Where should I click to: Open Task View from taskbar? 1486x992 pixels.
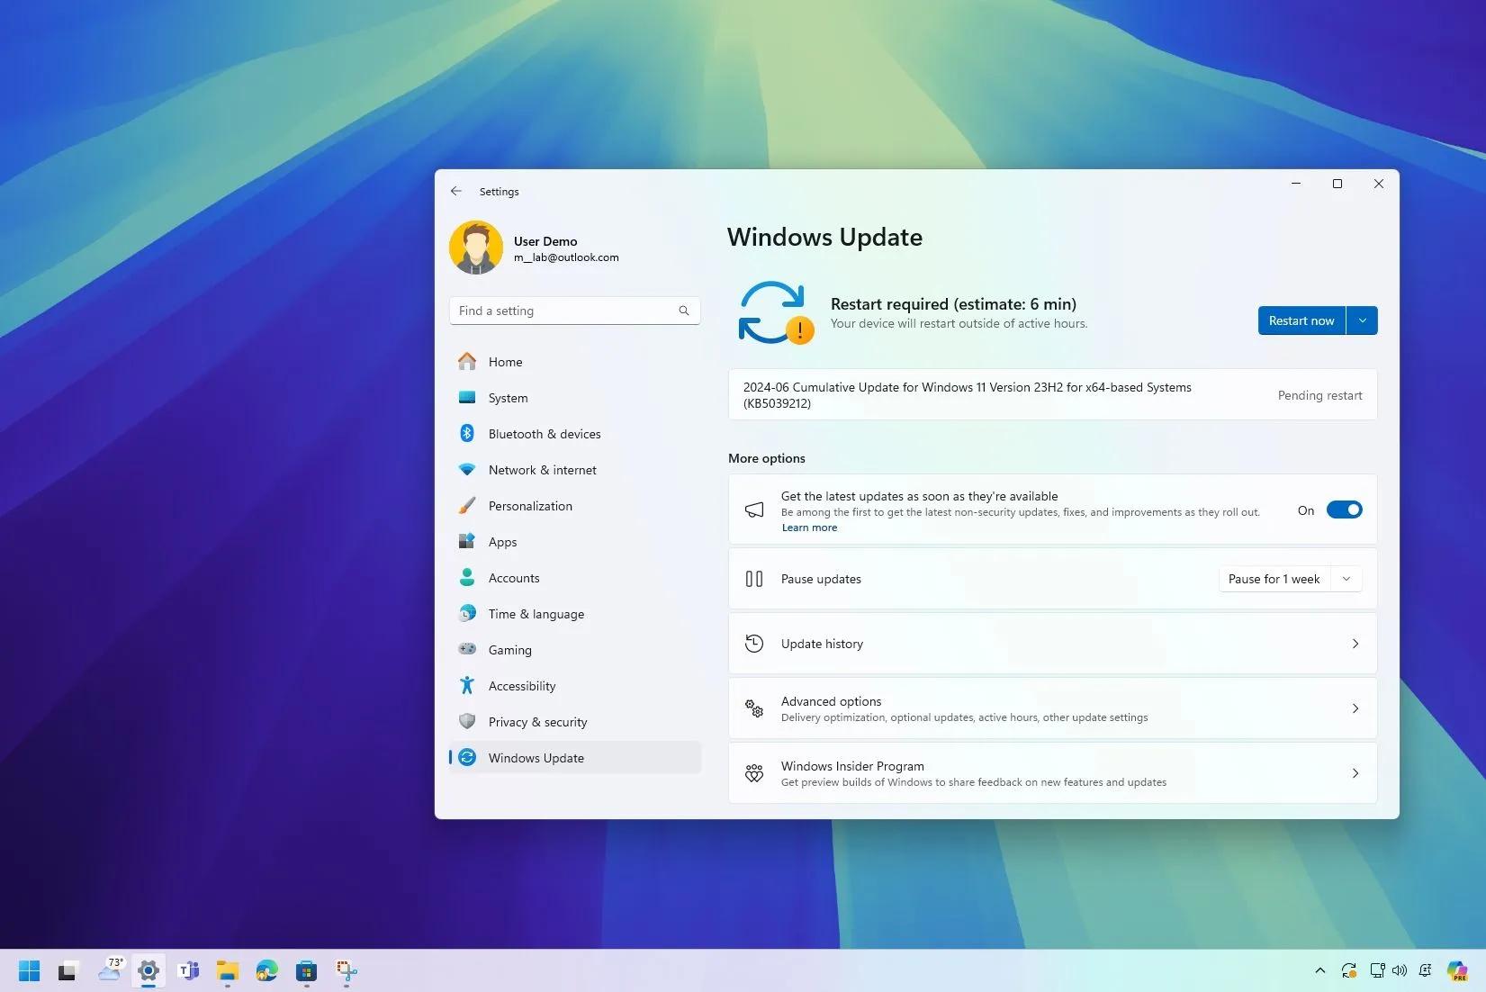click(68, 970)
